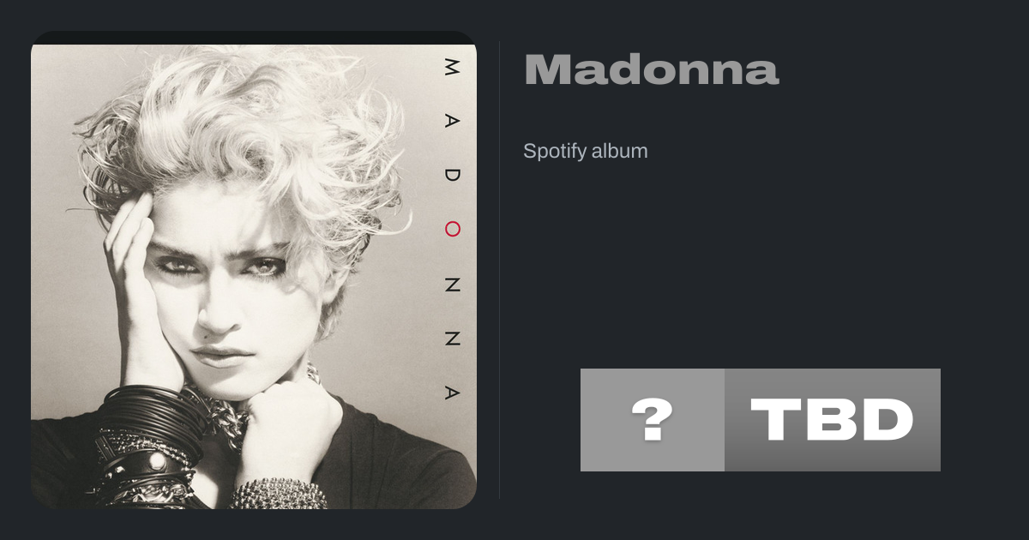Click the word "album" in the subtitle
Image resolution: width=1029 pixels, height=540 pixels.
620,152
